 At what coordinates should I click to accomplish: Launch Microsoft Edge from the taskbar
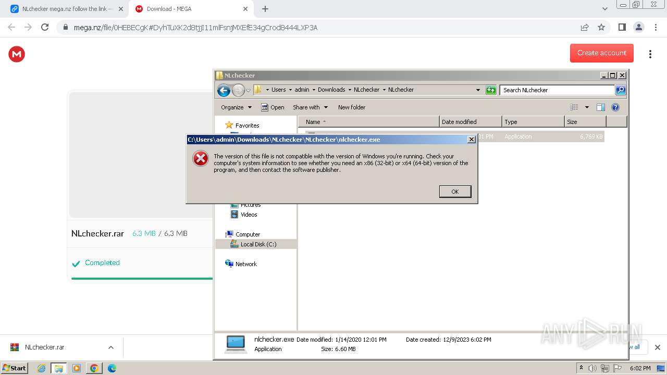click(112, 368)
